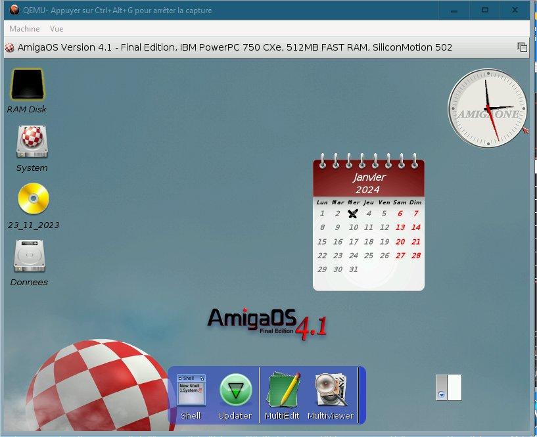Select red Sunday 7 on the calendar
This screenshot has height=437, width=537.
pos(416,214)
